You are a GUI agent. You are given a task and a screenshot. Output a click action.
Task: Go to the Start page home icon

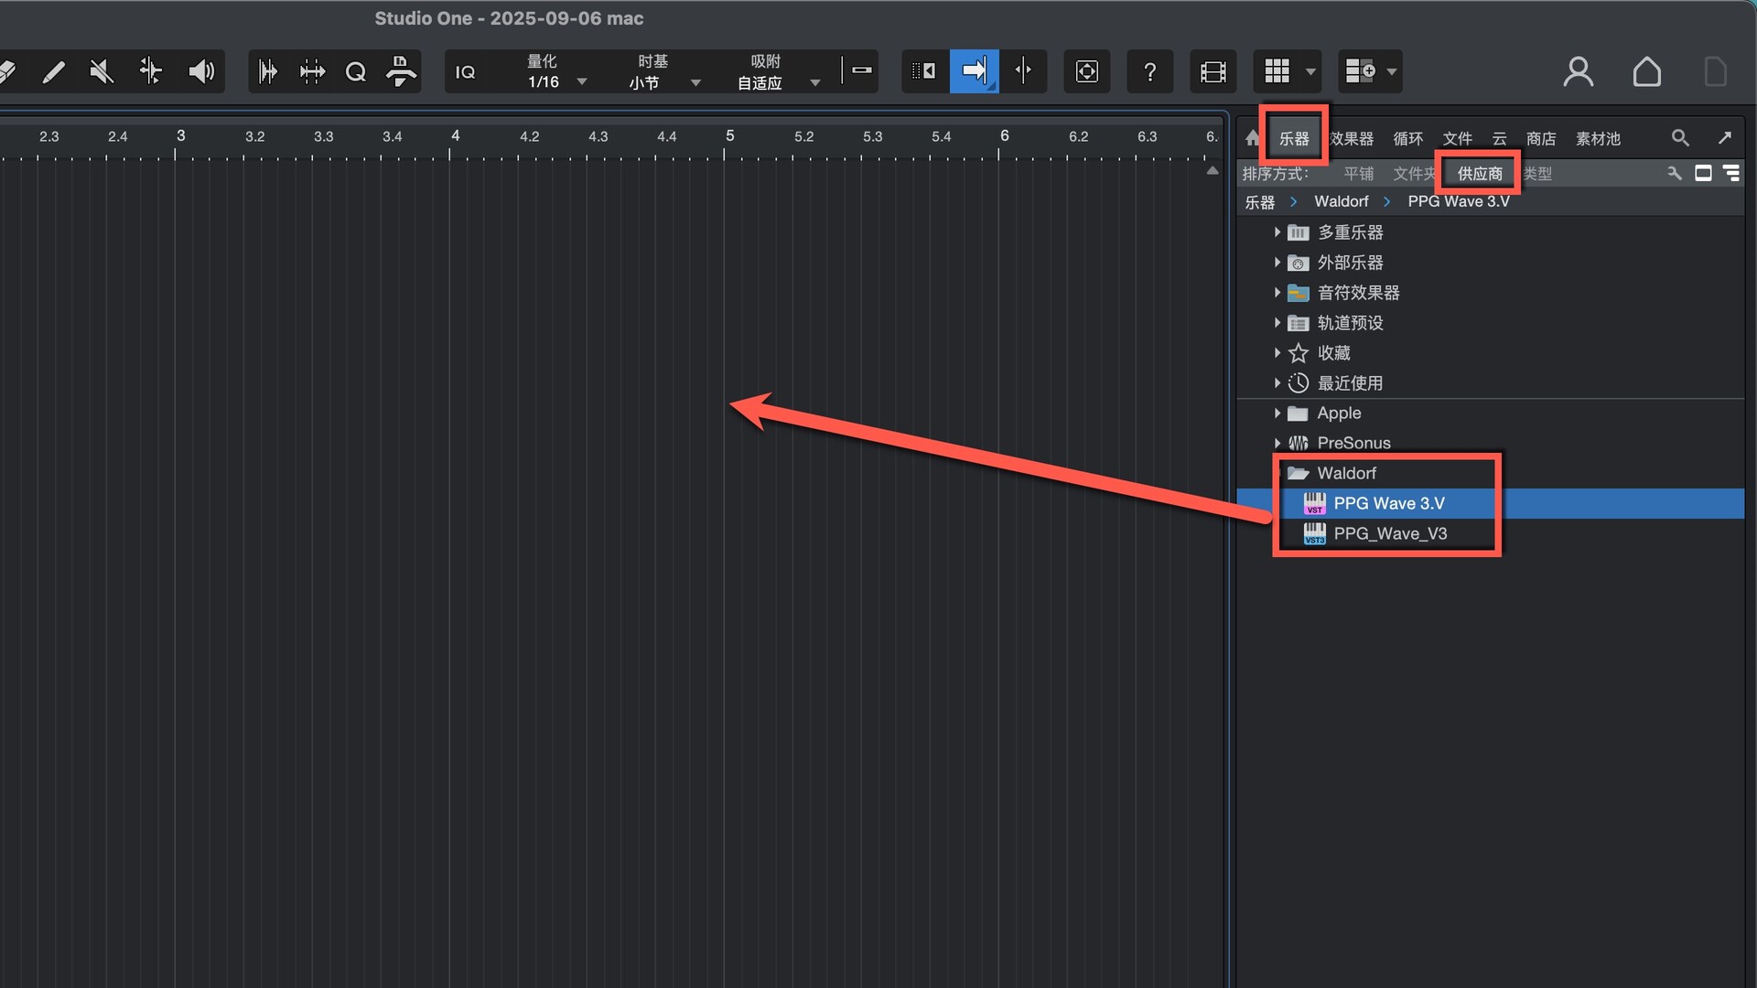tap(1647, 71)
